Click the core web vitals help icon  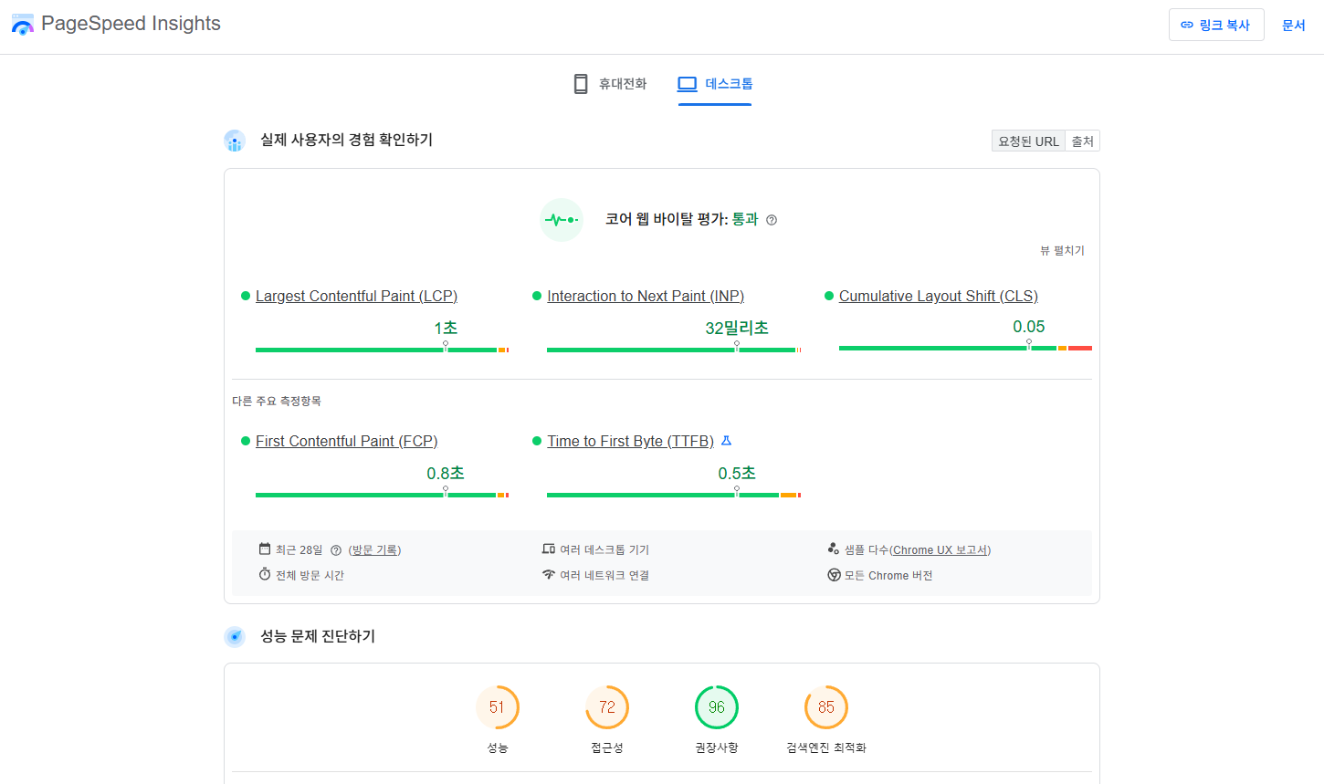coord(772,220)
